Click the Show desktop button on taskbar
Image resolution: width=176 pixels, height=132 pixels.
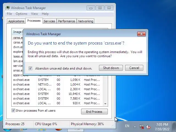pos(174,127)
